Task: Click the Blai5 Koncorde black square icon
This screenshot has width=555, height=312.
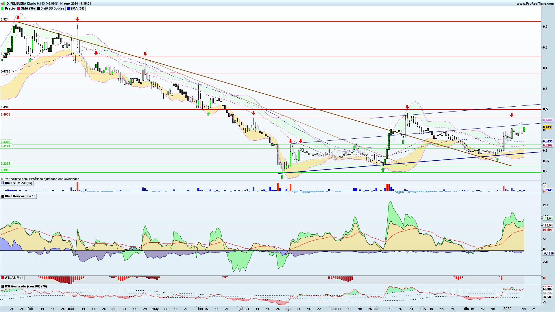Action: tap(3, 196)
